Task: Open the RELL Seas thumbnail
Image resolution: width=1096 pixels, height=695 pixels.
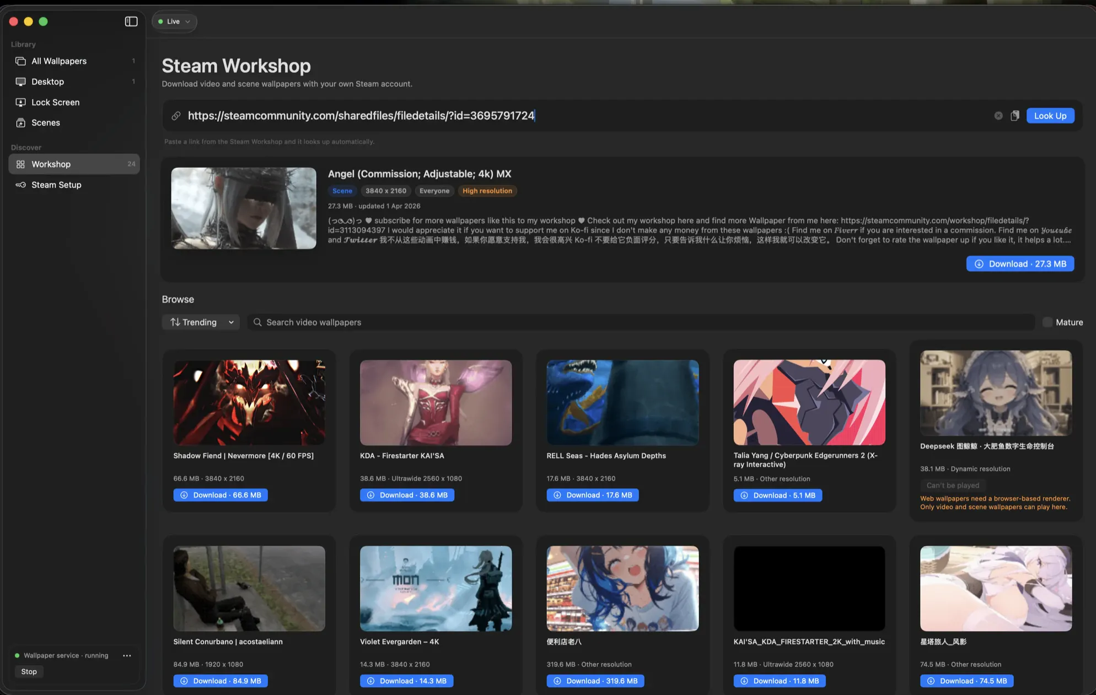Action: 622,403
